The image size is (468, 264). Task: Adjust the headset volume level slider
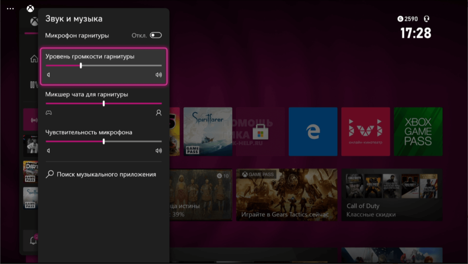tap(81, 66)
